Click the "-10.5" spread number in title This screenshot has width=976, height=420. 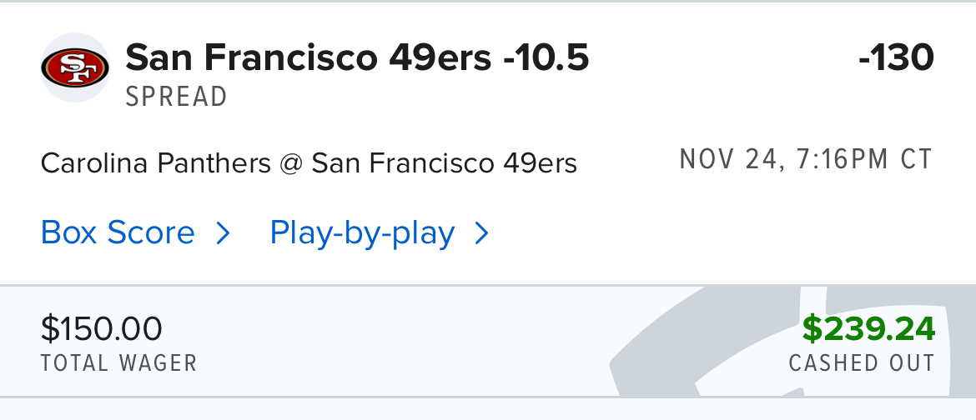(x=546, y=58)
